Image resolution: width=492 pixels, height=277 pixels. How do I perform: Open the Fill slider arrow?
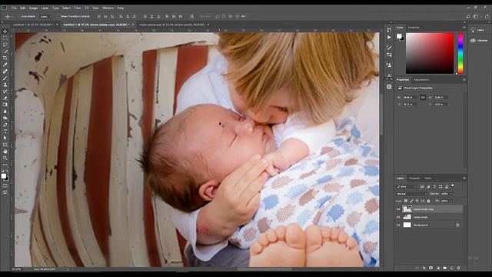tap(451, 201)
